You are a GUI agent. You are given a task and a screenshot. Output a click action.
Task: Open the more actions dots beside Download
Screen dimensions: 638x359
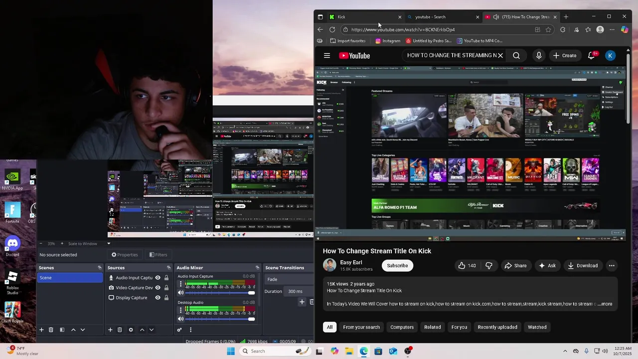[x=612, y=266]
